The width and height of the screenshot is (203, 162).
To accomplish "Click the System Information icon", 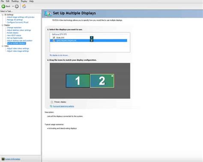I will (x=3, y=159).
